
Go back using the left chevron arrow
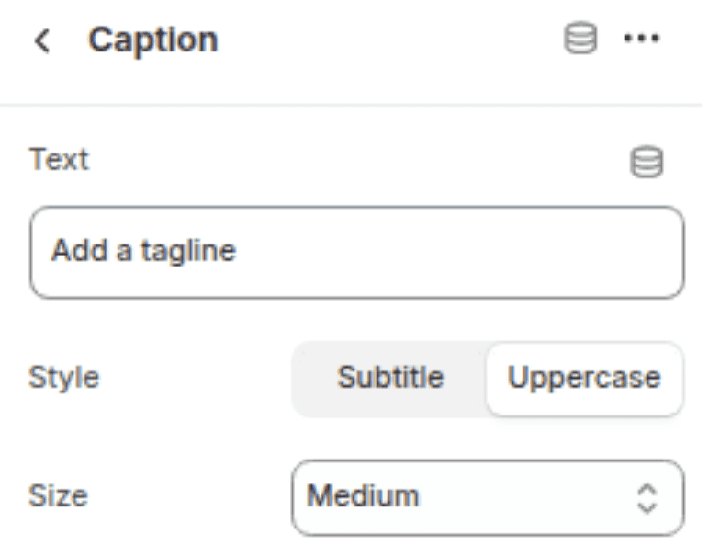pos(42,40)
